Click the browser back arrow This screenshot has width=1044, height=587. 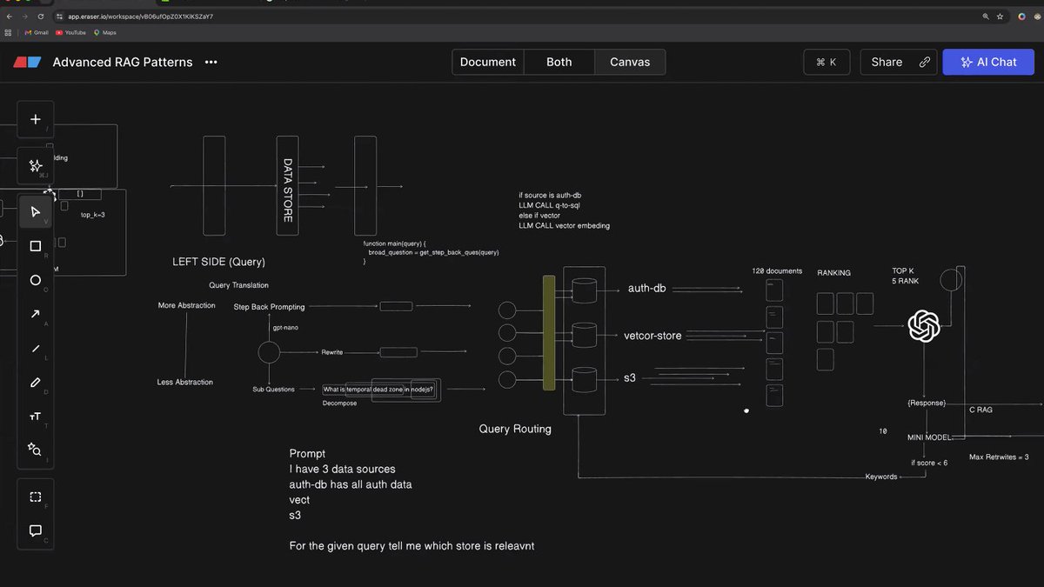click(9, 17)
